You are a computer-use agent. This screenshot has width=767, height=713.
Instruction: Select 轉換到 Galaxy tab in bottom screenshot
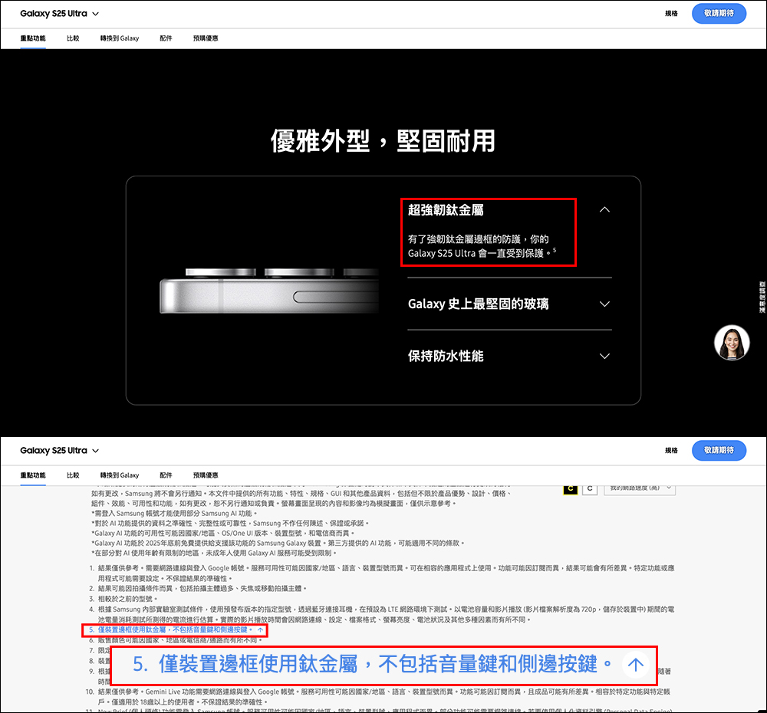click(x=120, y=475)
